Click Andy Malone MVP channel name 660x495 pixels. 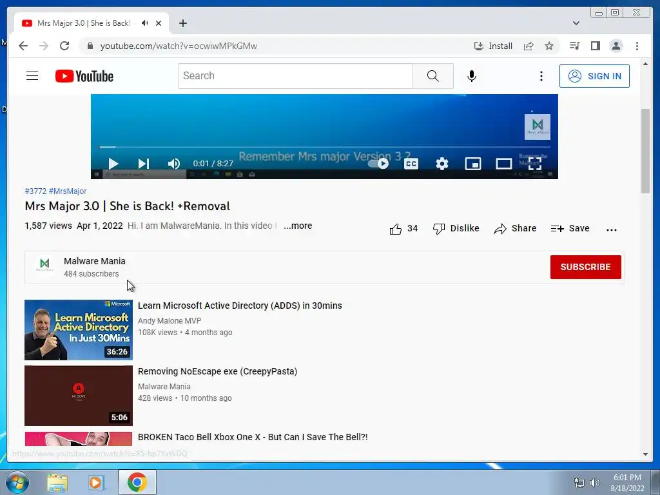(x=170, y=321)
